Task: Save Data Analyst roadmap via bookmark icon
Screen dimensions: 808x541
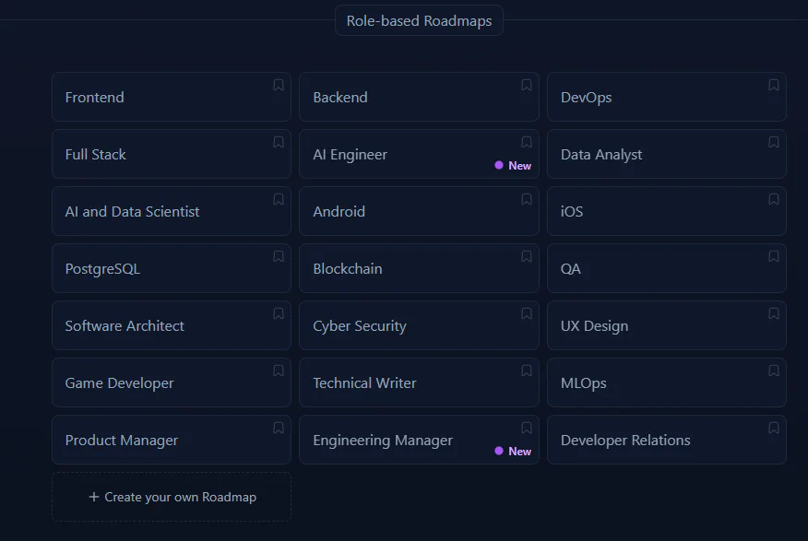Action: (774, 142)
